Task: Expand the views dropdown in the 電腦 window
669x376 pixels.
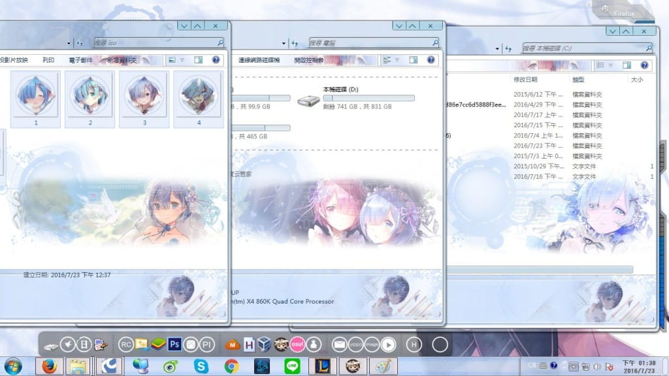Action: point(397,59)
